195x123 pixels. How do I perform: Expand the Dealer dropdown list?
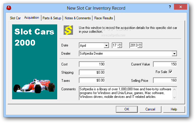tap(174, 54)
